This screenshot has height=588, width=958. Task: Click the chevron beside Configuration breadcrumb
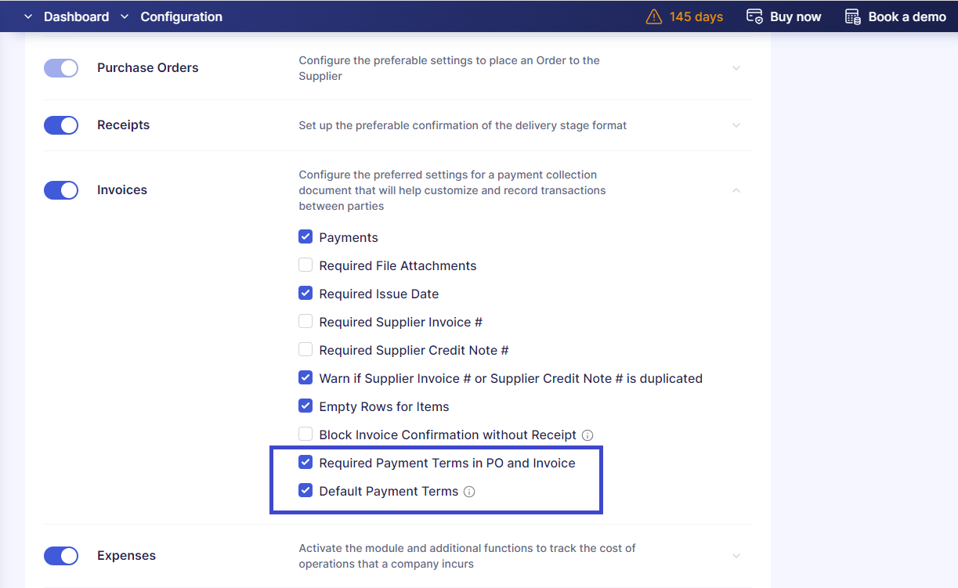pos(123,16)
